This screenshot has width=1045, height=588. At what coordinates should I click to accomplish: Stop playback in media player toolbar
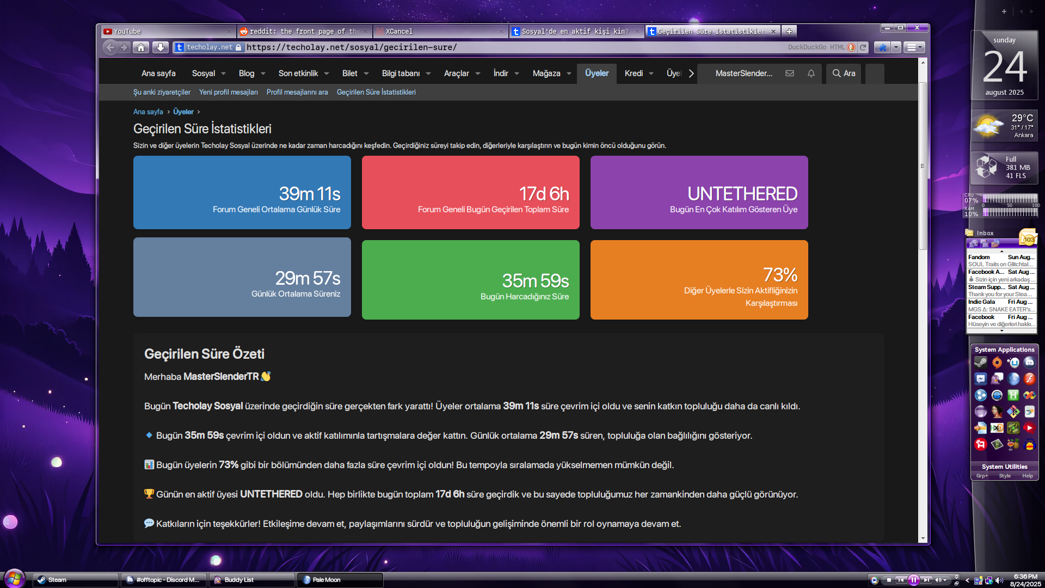coord(889,580)
